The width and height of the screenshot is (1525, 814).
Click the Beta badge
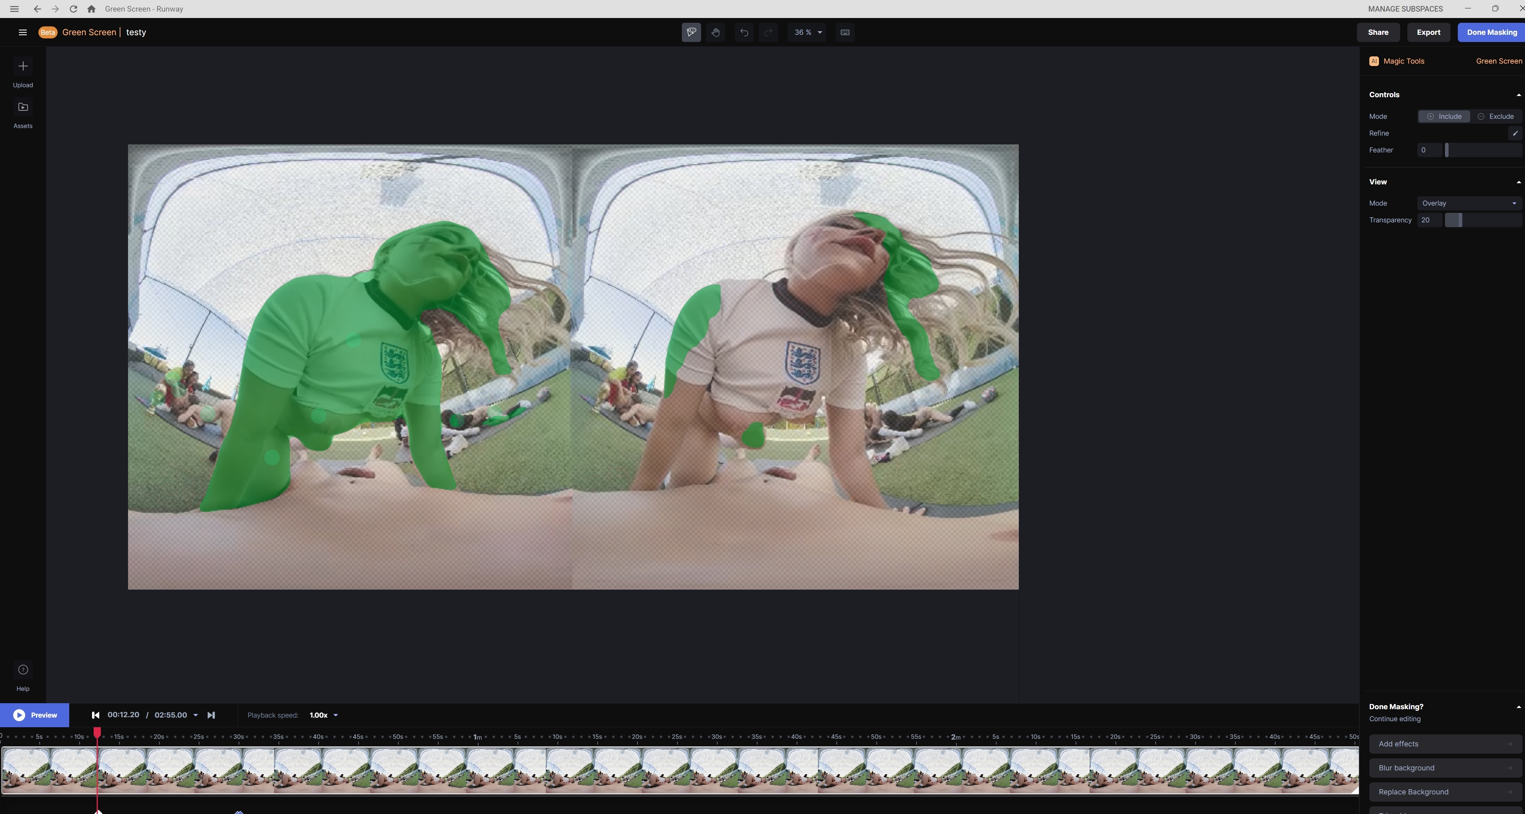click(47, 32)
